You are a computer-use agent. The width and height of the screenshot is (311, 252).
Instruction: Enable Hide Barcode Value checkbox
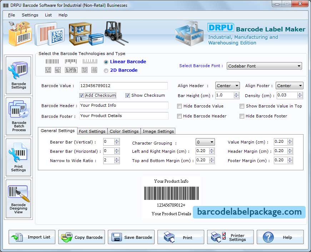pos(179,106)
